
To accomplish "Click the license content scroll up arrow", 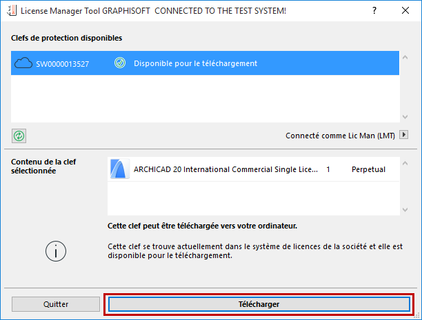I will 405,163.
